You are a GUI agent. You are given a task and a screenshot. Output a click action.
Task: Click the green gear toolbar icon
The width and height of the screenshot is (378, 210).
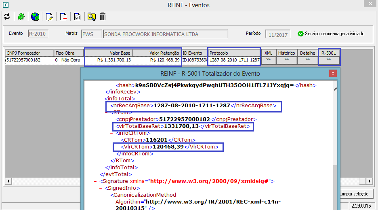click(21, 17)
